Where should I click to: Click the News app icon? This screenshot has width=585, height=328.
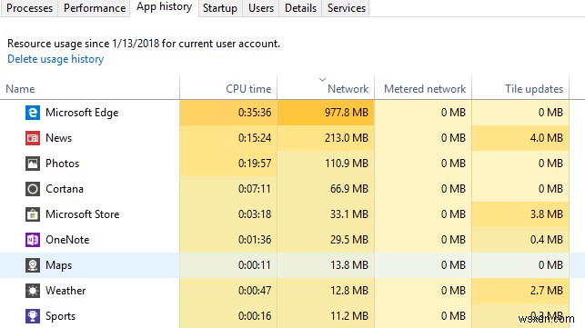[33, 138]
